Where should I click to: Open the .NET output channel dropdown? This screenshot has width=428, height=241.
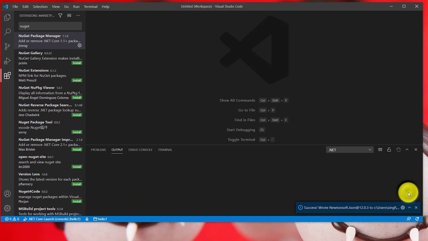350,150
